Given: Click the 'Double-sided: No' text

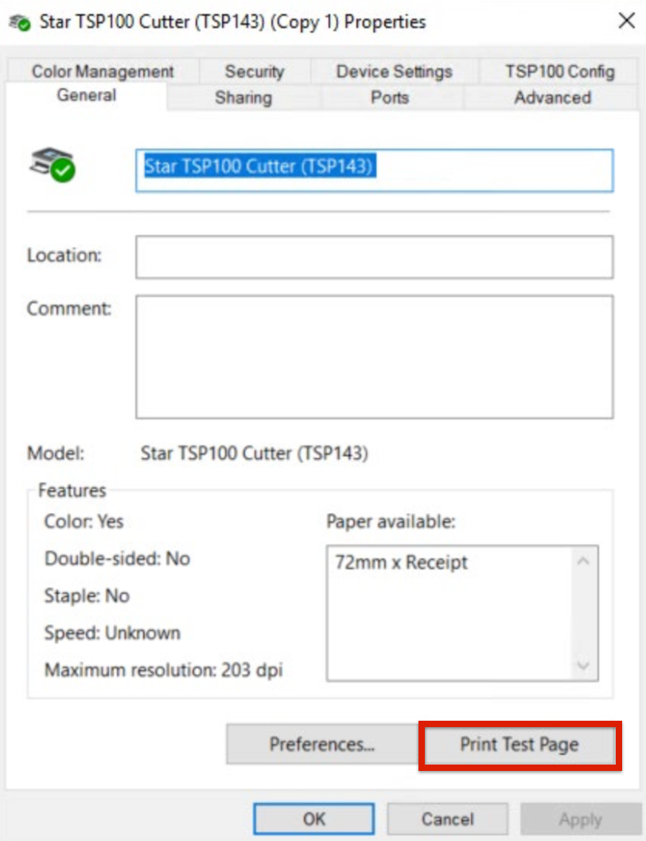Looking at the screenshot, I should click(x=117, y=559).
